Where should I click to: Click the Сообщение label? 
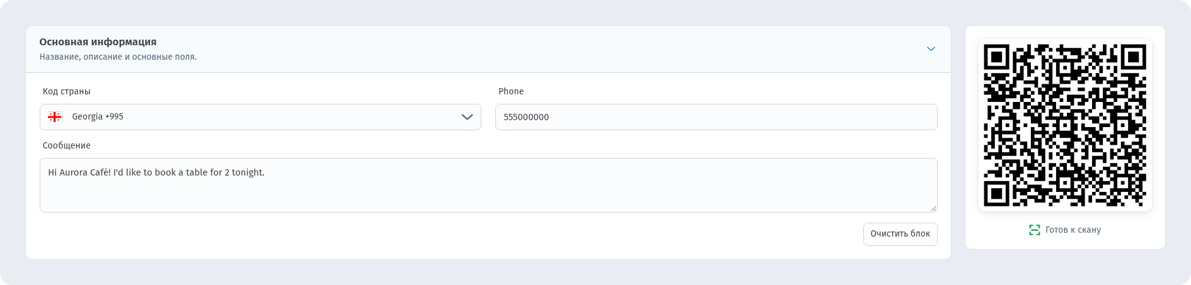coord(66,145)
